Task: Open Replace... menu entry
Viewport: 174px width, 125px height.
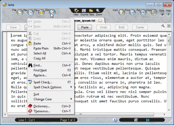Action: click(x=51, y=75)
